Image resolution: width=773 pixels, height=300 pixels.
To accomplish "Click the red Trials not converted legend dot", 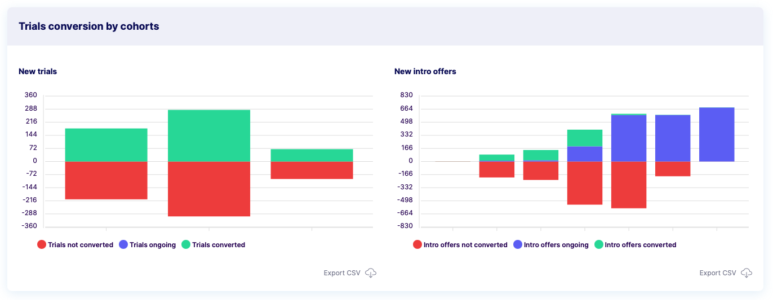I will 41,245.
